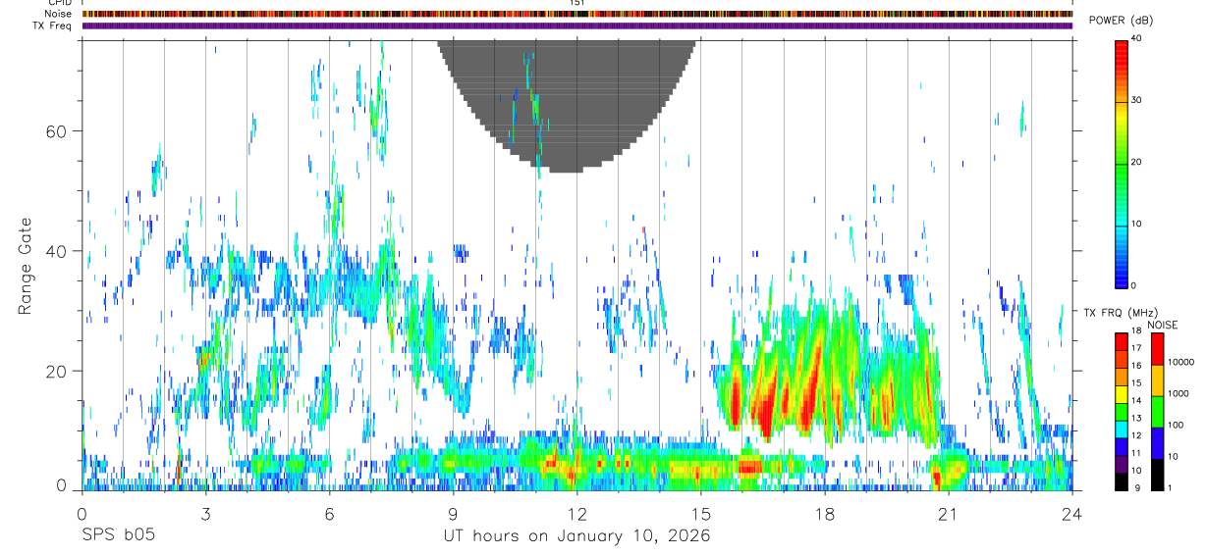Click "UT hours on January 10, 2026" axis title
1206x556 pixels.
coord(577,536)
